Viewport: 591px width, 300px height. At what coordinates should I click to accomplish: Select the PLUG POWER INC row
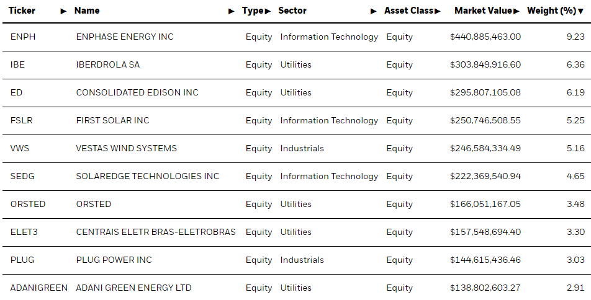295,260
